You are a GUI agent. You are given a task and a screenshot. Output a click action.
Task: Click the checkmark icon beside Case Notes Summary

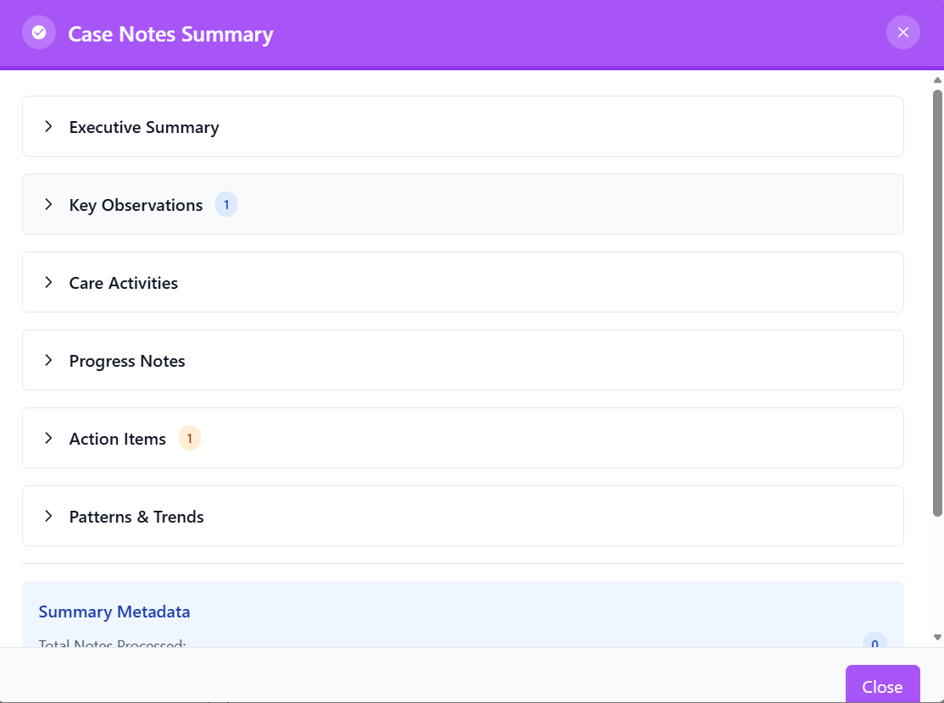(39, 33)
